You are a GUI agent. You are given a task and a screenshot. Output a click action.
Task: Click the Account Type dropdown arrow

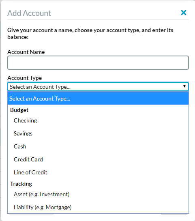(x=184, y=86)
